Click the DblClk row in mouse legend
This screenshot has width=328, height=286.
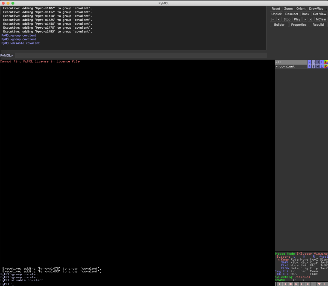(x=297, y=274)
